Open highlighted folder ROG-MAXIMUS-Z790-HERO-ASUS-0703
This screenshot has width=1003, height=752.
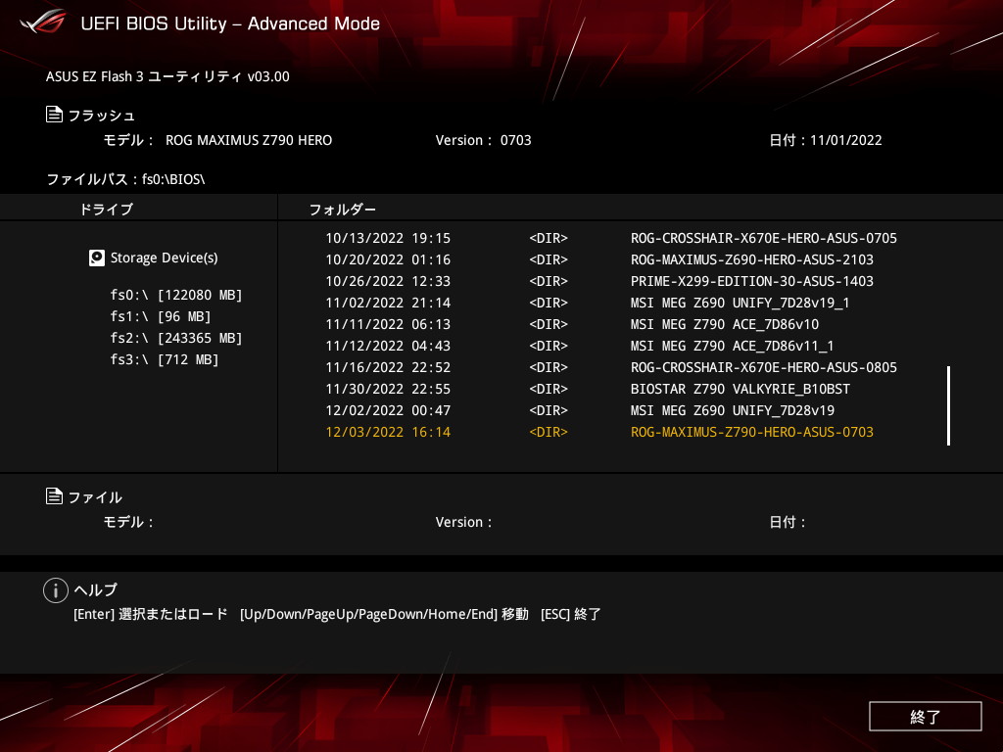coord(751,432)
